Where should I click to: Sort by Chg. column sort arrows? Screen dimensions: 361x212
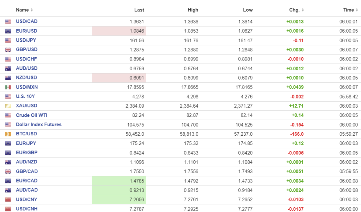302,10
